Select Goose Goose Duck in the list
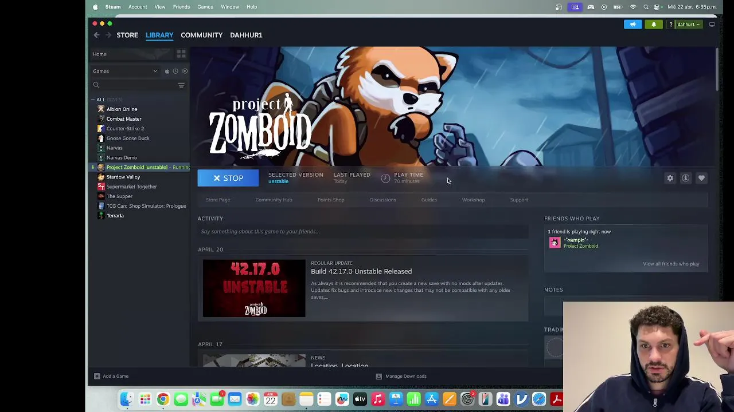Viewport: 734px width, 412px height. pos(128,138)
